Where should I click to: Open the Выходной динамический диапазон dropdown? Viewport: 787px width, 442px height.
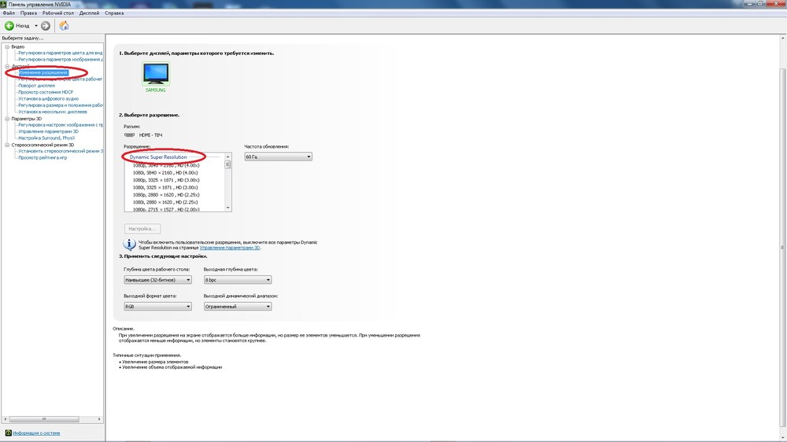click(x=238, y=307)
